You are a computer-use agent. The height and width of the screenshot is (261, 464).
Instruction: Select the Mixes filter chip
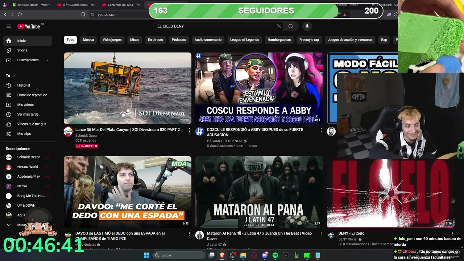pyautogui.click(x=134, y=40)
